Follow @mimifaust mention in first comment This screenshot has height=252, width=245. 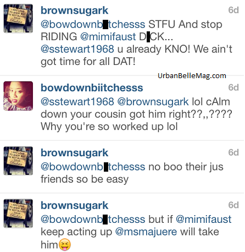[x=108, y=36]
